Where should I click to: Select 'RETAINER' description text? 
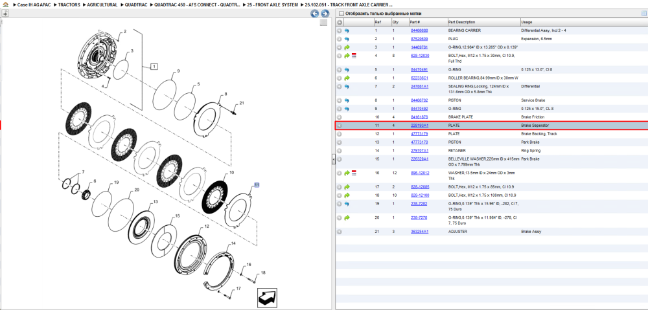click(456, 151)
